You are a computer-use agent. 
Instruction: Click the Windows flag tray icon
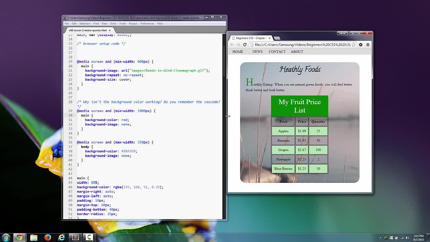click(391, 238)
